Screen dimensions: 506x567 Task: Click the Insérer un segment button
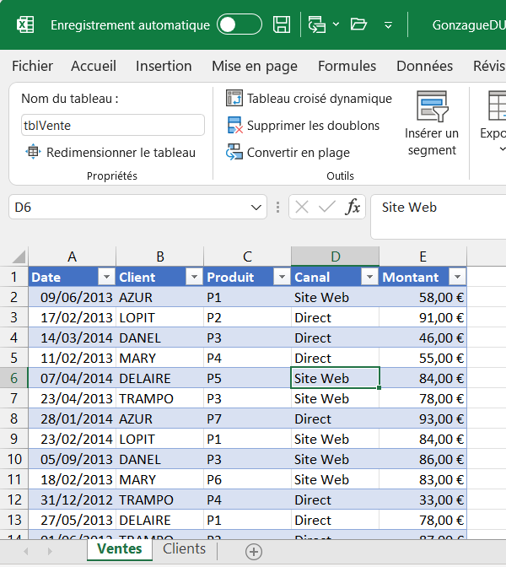coord(432,124)
